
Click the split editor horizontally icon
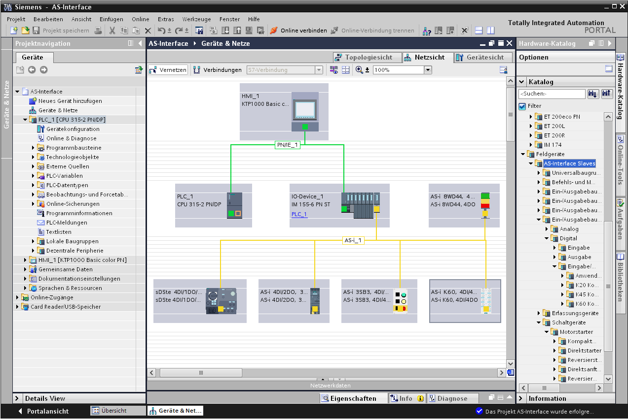click(x=479, y=31)
